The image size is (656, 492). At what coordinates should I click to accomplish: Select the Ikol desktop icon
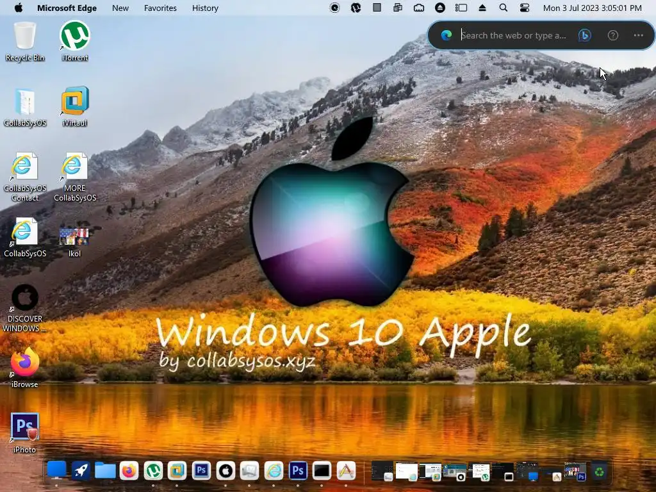74,241
